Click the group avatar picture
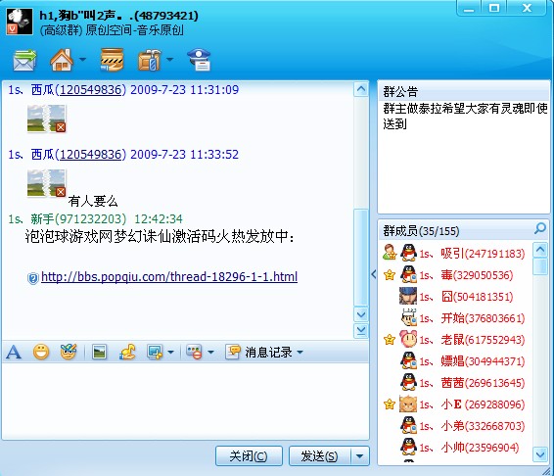This screenshot has height=476, width=554. coord(20,22)
